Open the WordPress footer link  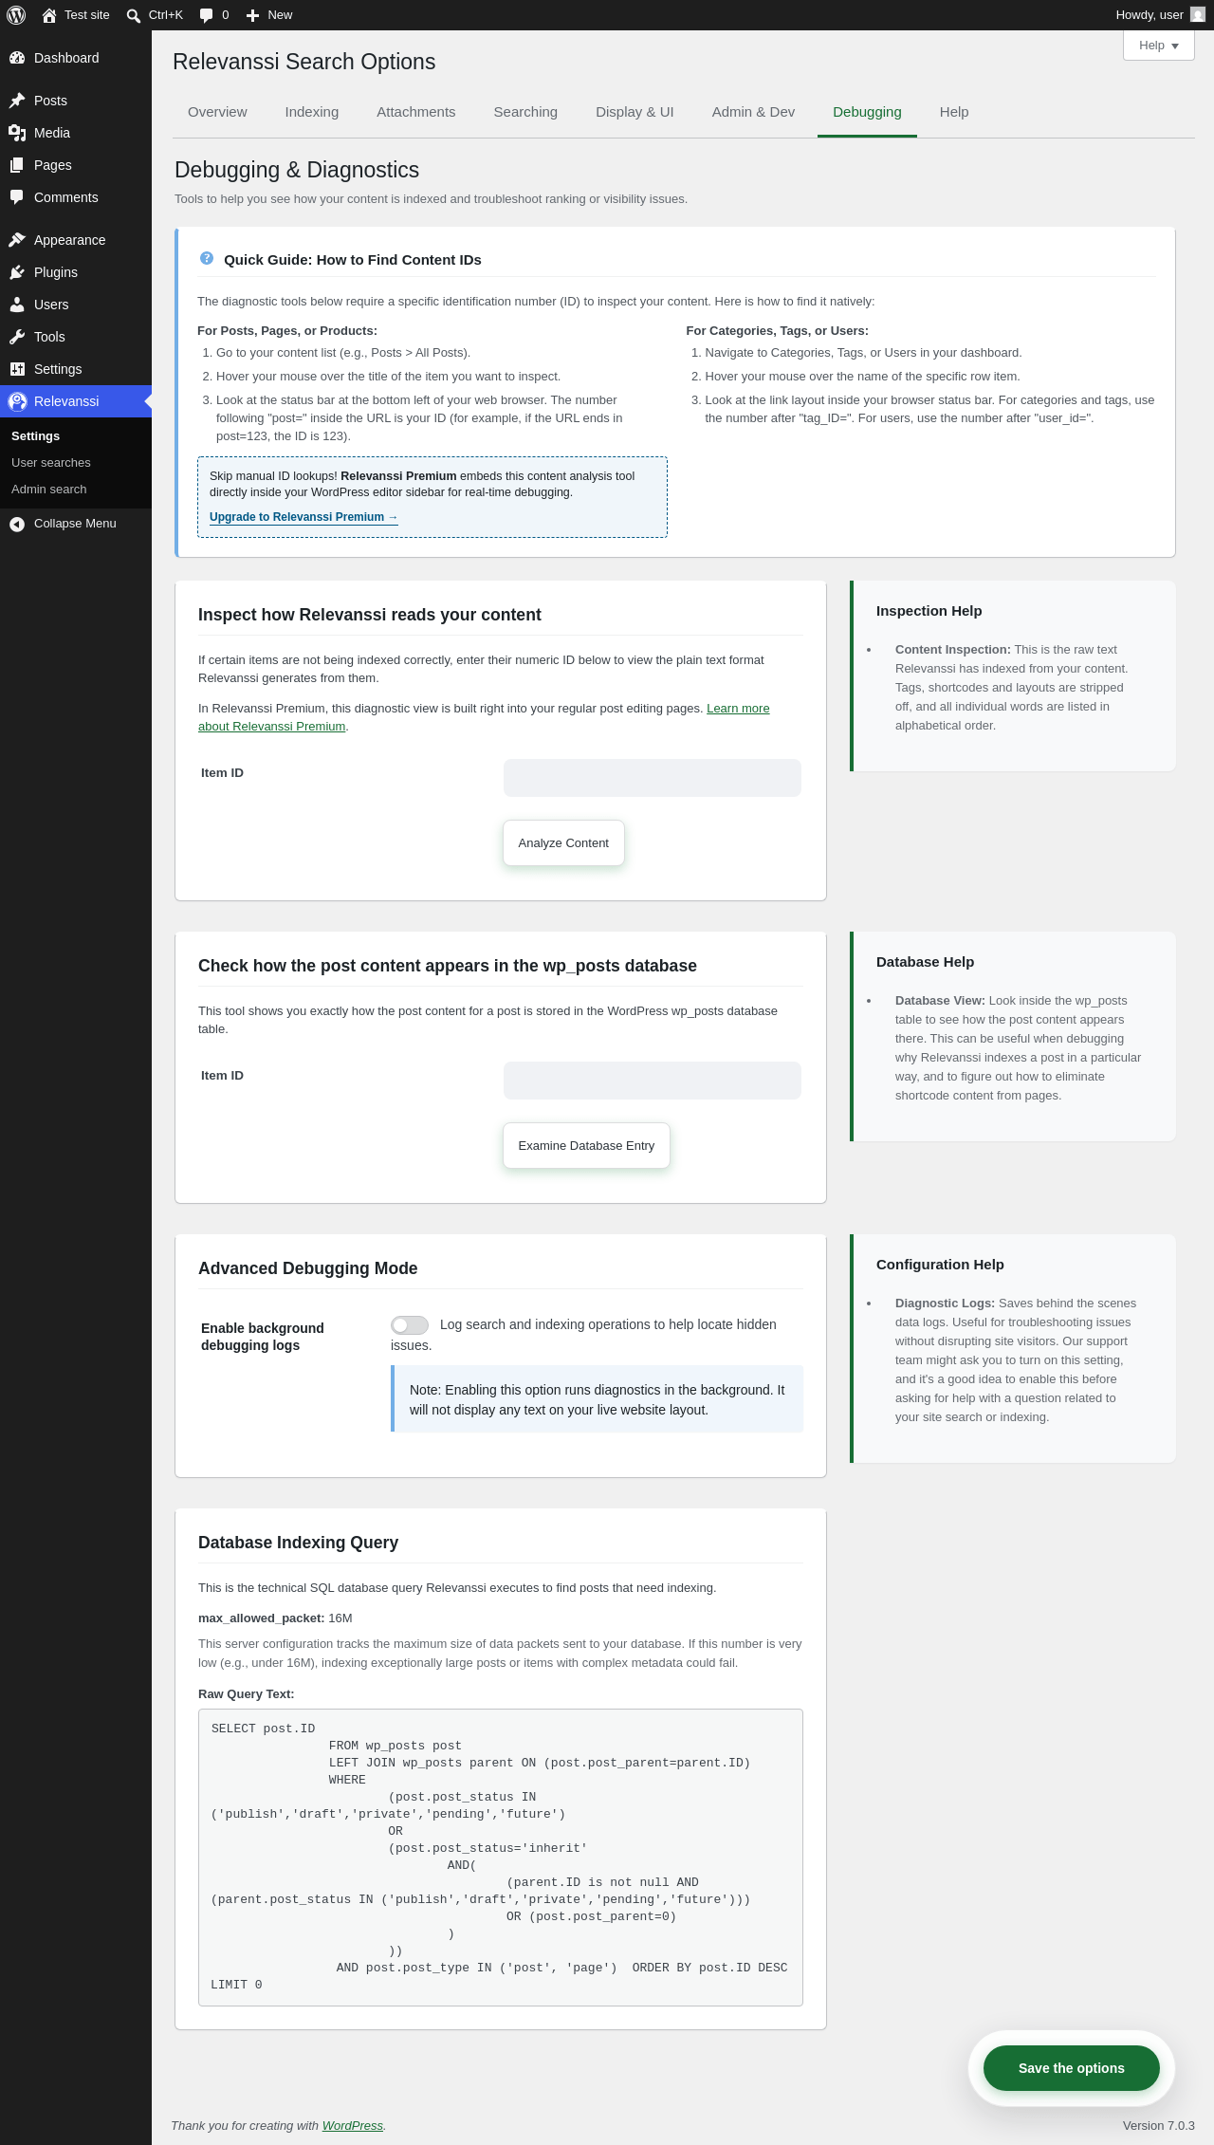click(353, 2126)
